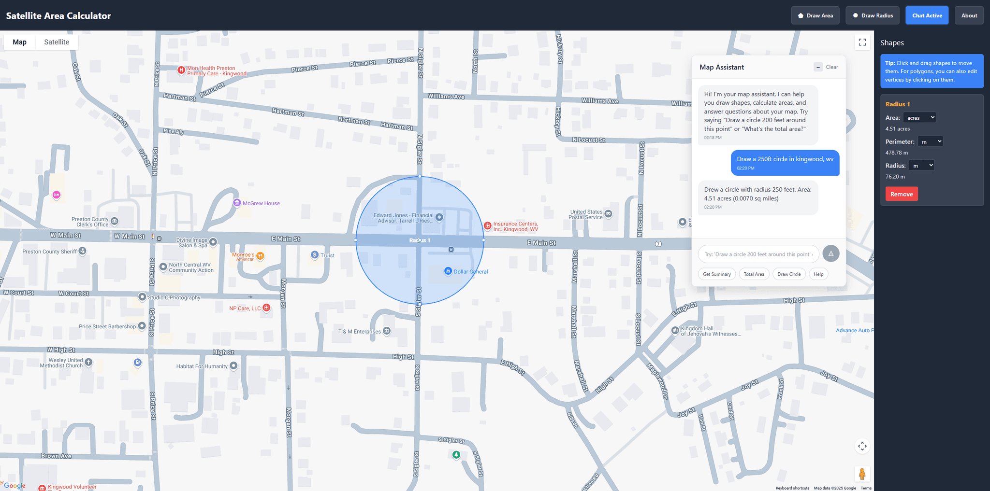The image size is (990, 491).
Task: Open the Area units dropdown
Action: coord(919,117)
